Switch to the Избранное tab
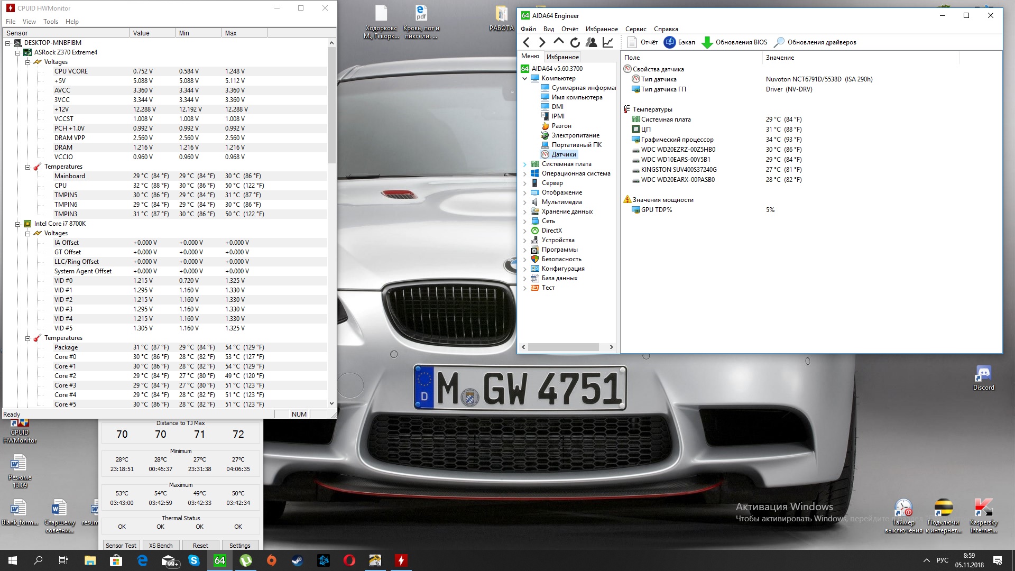1015x571 pixels. click(x=562, y=57)
